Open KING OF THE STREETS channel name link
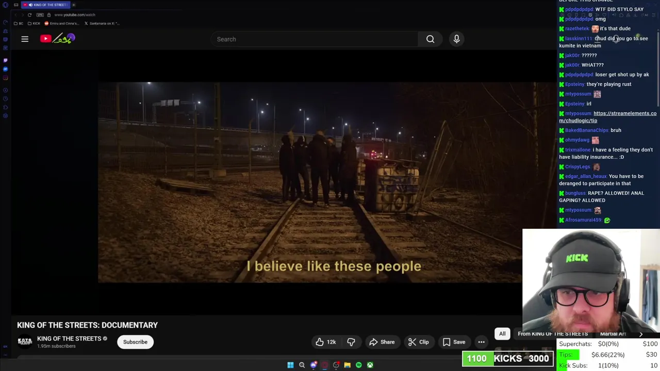This screenshot has width=660, height=371. coord(69,339)
